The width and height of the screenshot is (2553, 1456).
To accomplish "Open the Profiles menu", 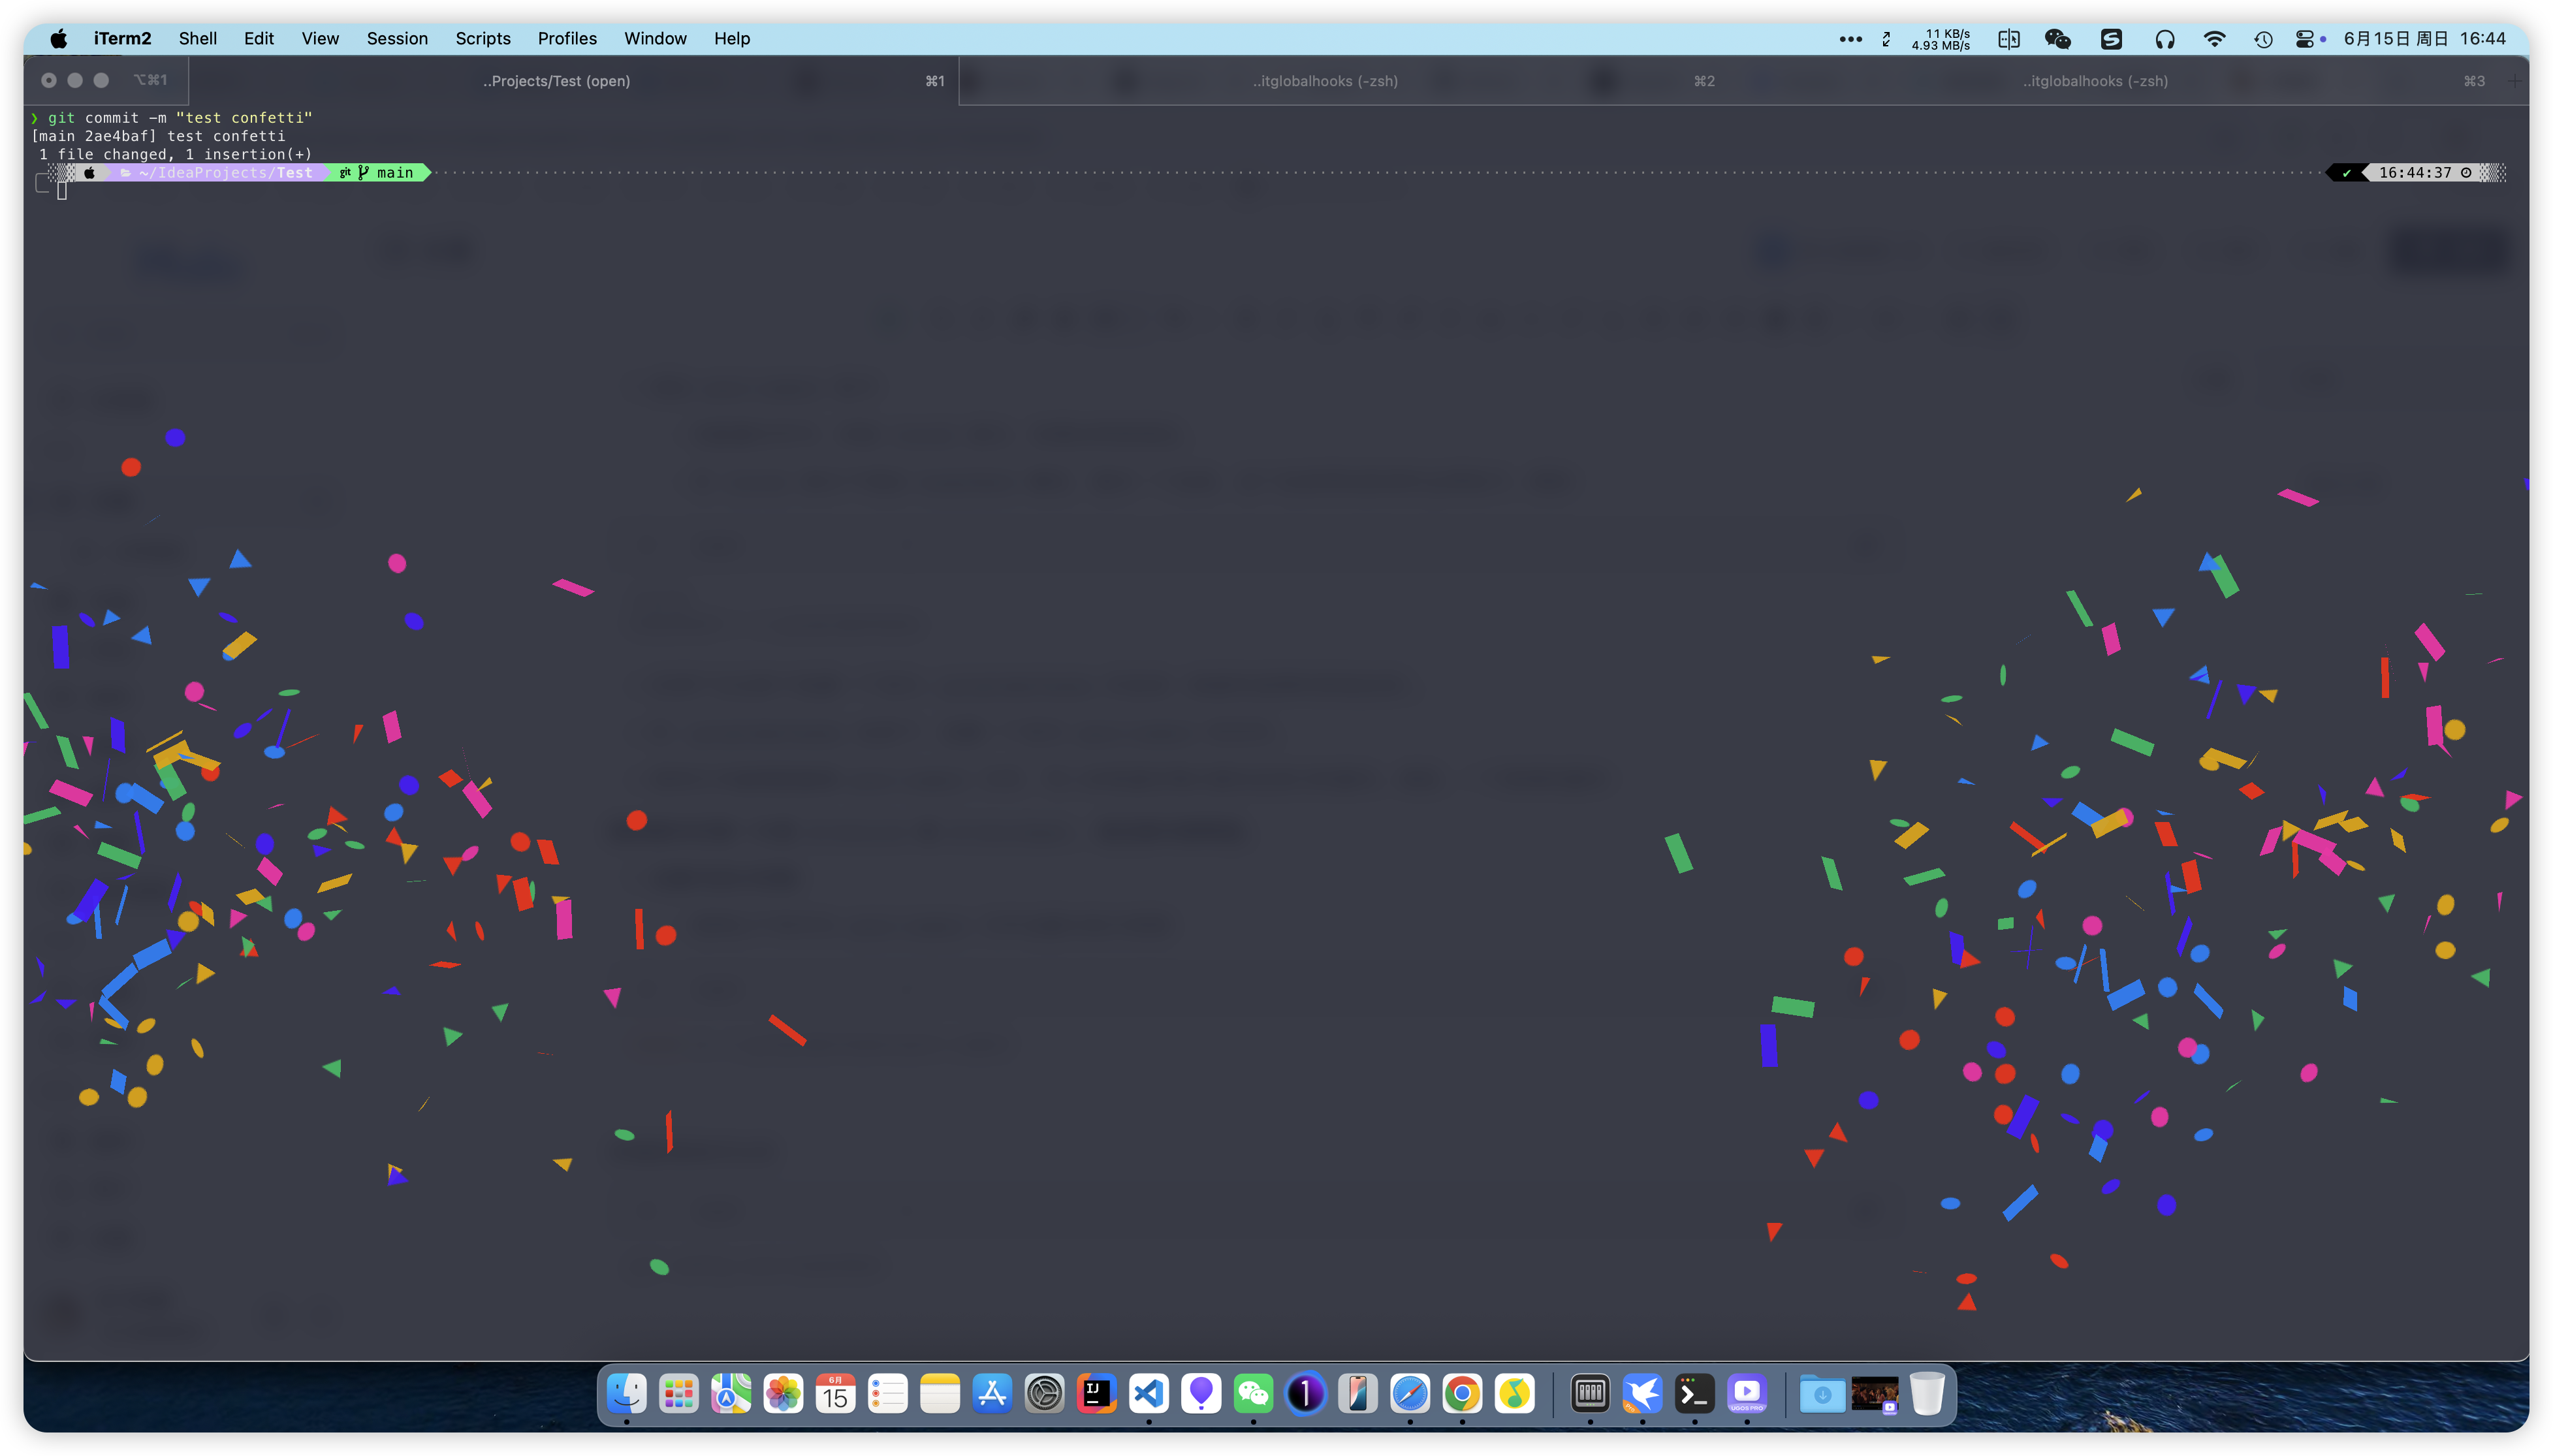I will [567, 39].
